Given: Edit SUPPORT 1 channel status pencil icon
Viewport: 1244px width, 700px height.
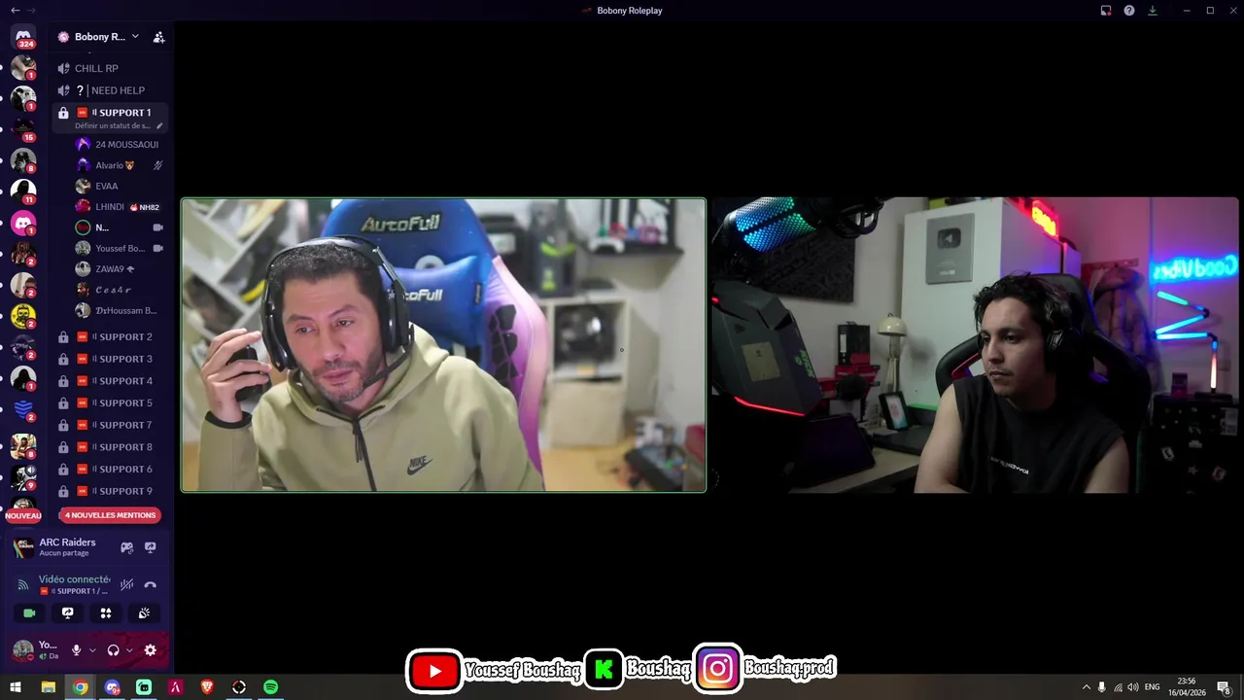Looking at the screenshot, I should [159, 125].
